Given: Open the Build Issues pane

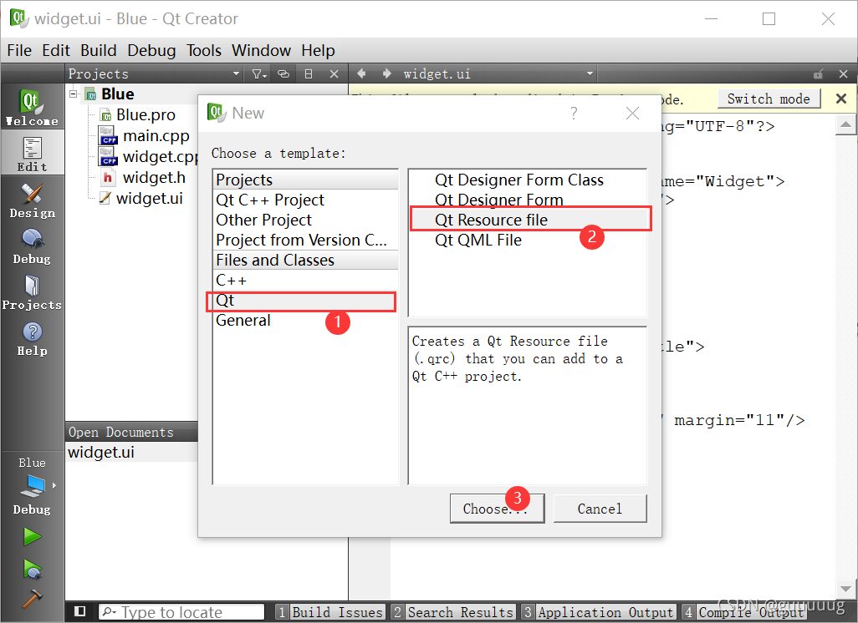Looking at the screenshot, I should click(330, 612).
